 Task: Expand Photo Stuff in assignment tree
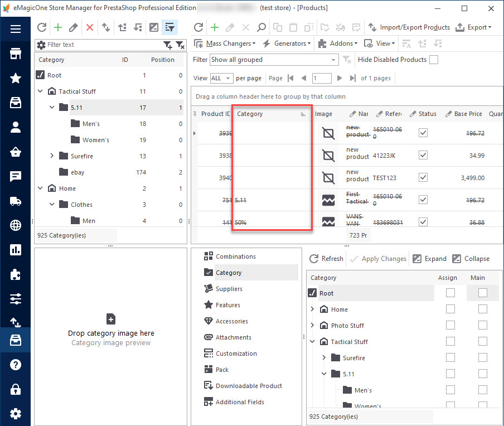(x=312, y=326)
